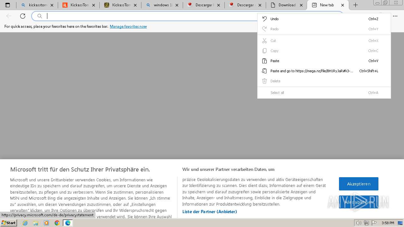This screenshot has height=227, width=404.
Task: Click the Alles ablehnen button
Action: pos(359,202)
